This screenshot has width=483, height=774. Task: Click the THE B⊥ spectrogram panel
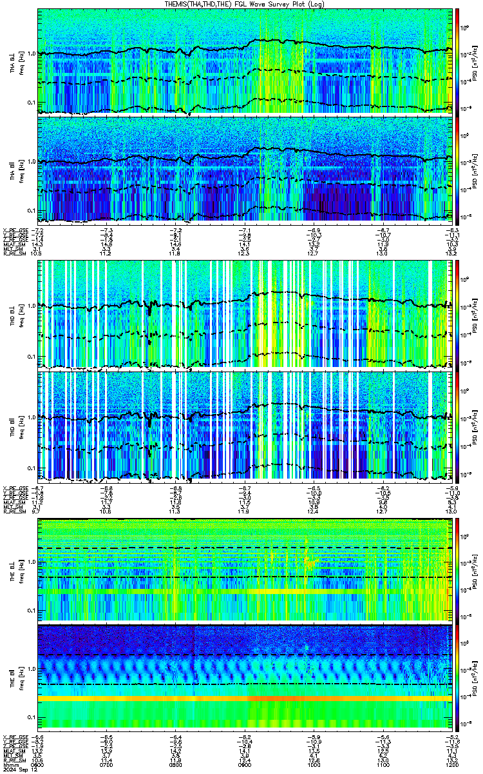[245, 569]
